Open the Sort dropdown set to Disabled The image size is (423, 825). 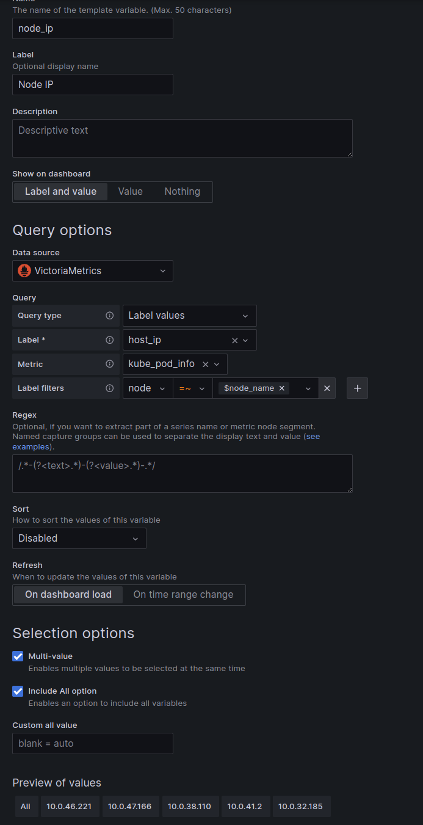tap(79, 539)
